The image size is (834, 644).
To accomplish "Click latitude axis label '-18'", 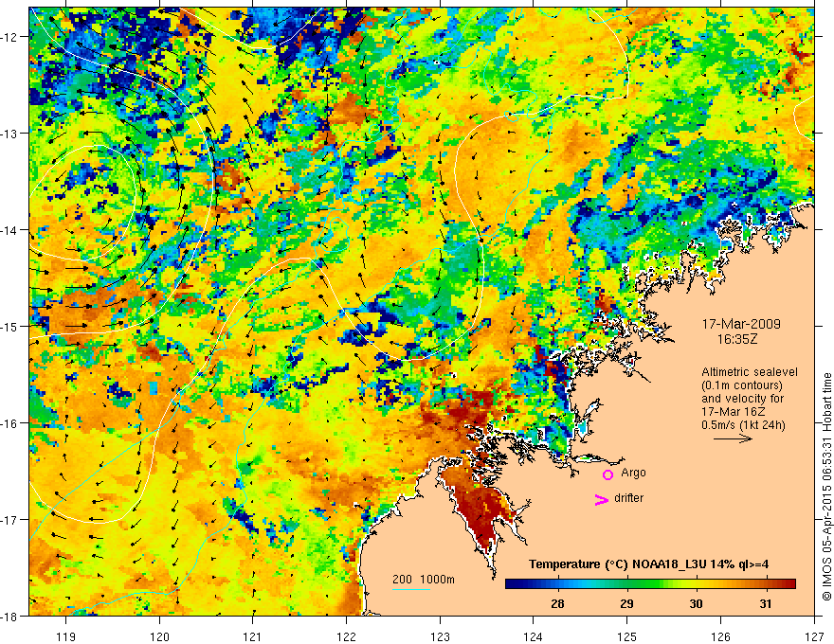I will (9, 617).
